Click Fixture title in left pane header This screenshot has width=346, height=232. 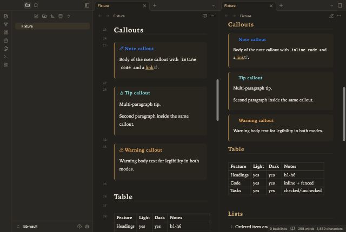tap(119, 16)
